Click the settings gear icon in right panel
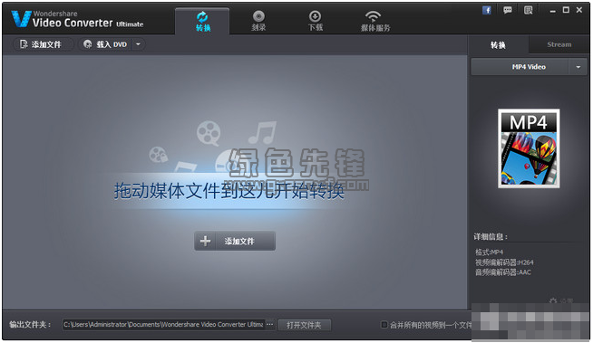The image size is (593, 343). point(553,300)
